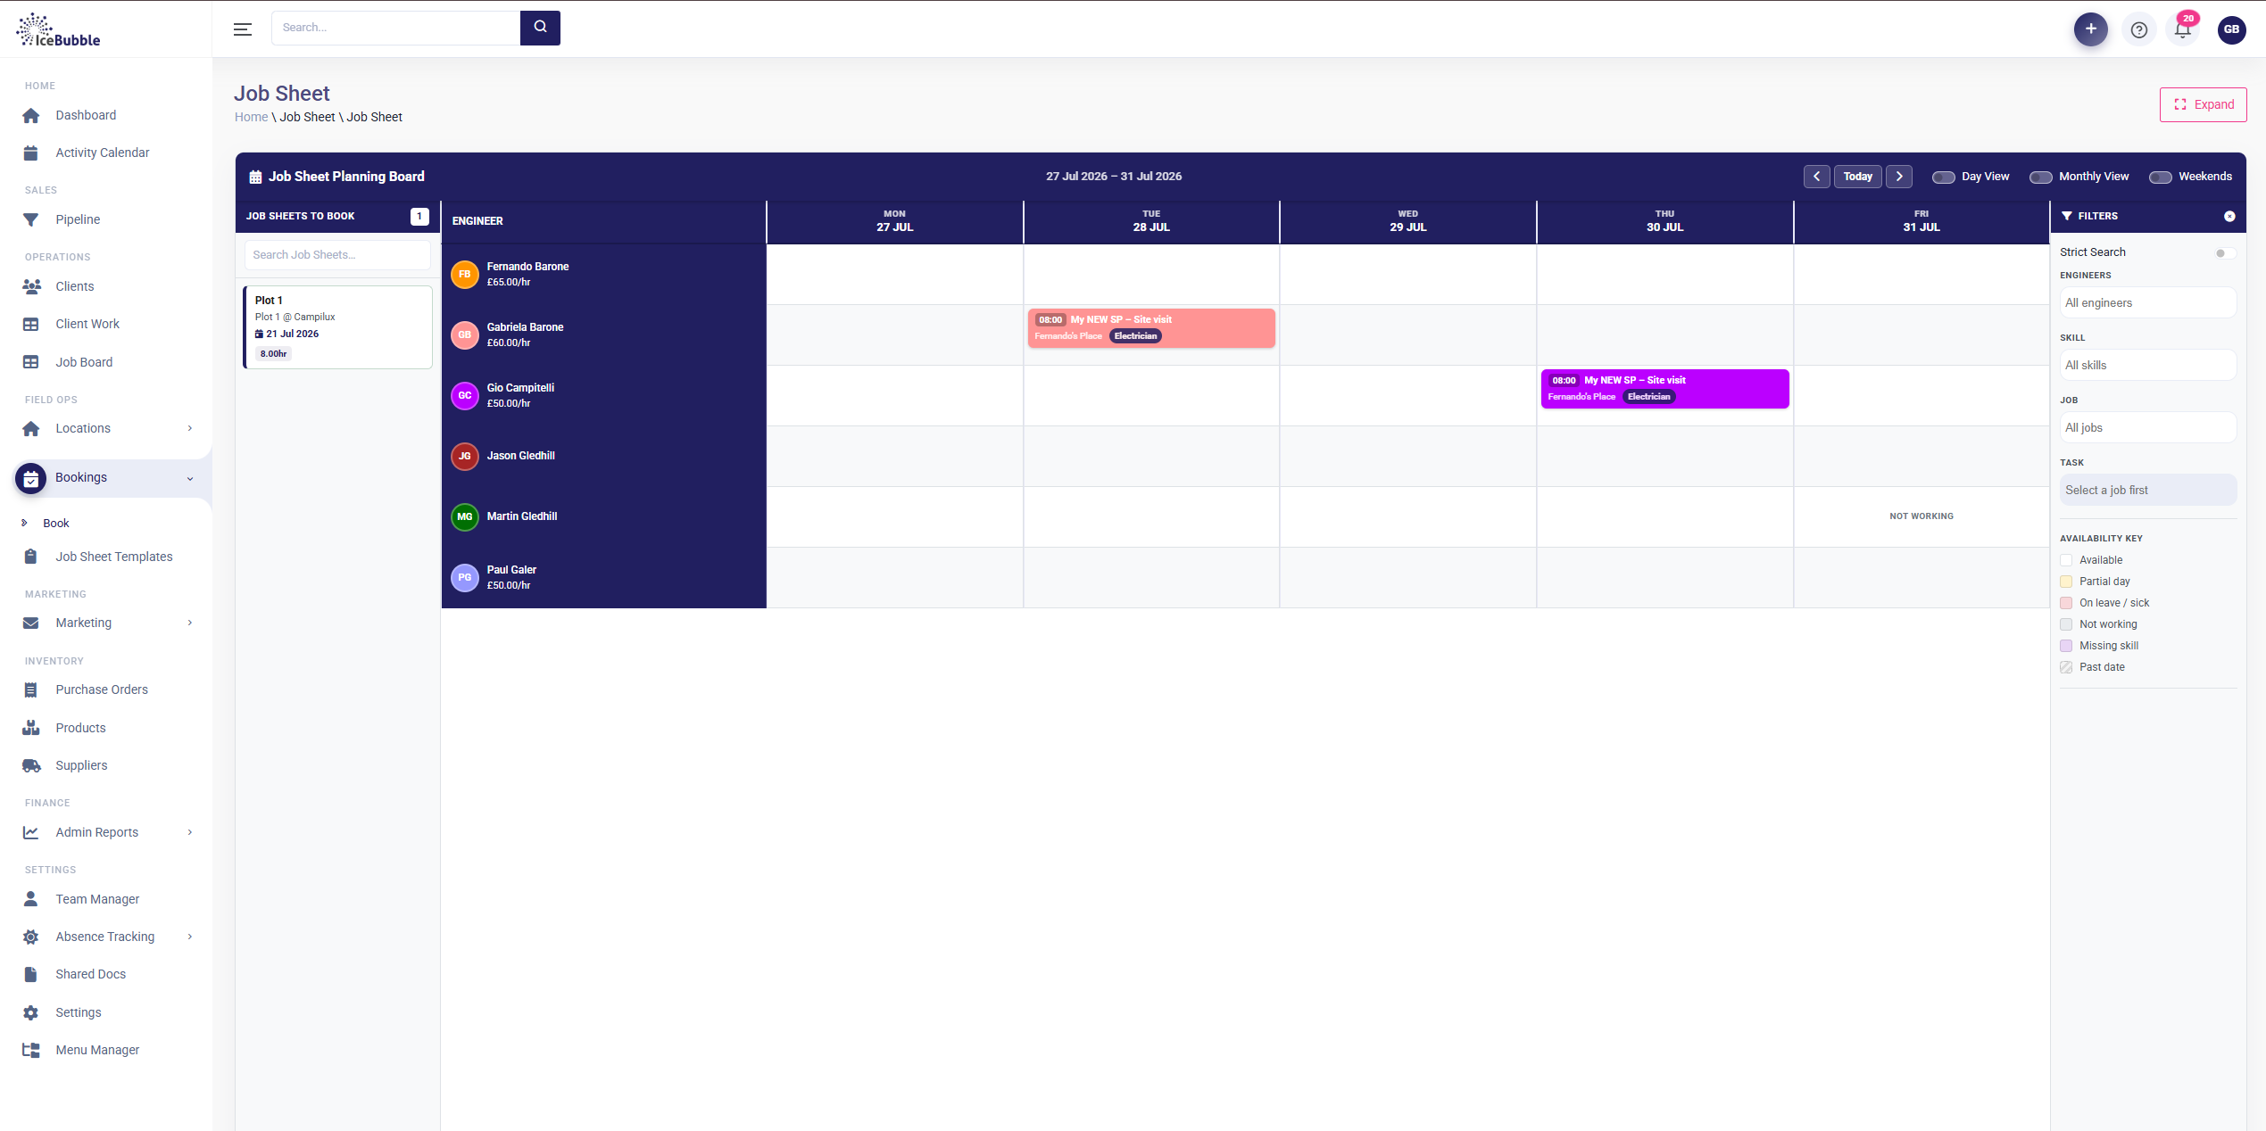Click the Activity Calendar icon
The image size is (2266, 1131).
pyautogui.click(x=31, y=153)
